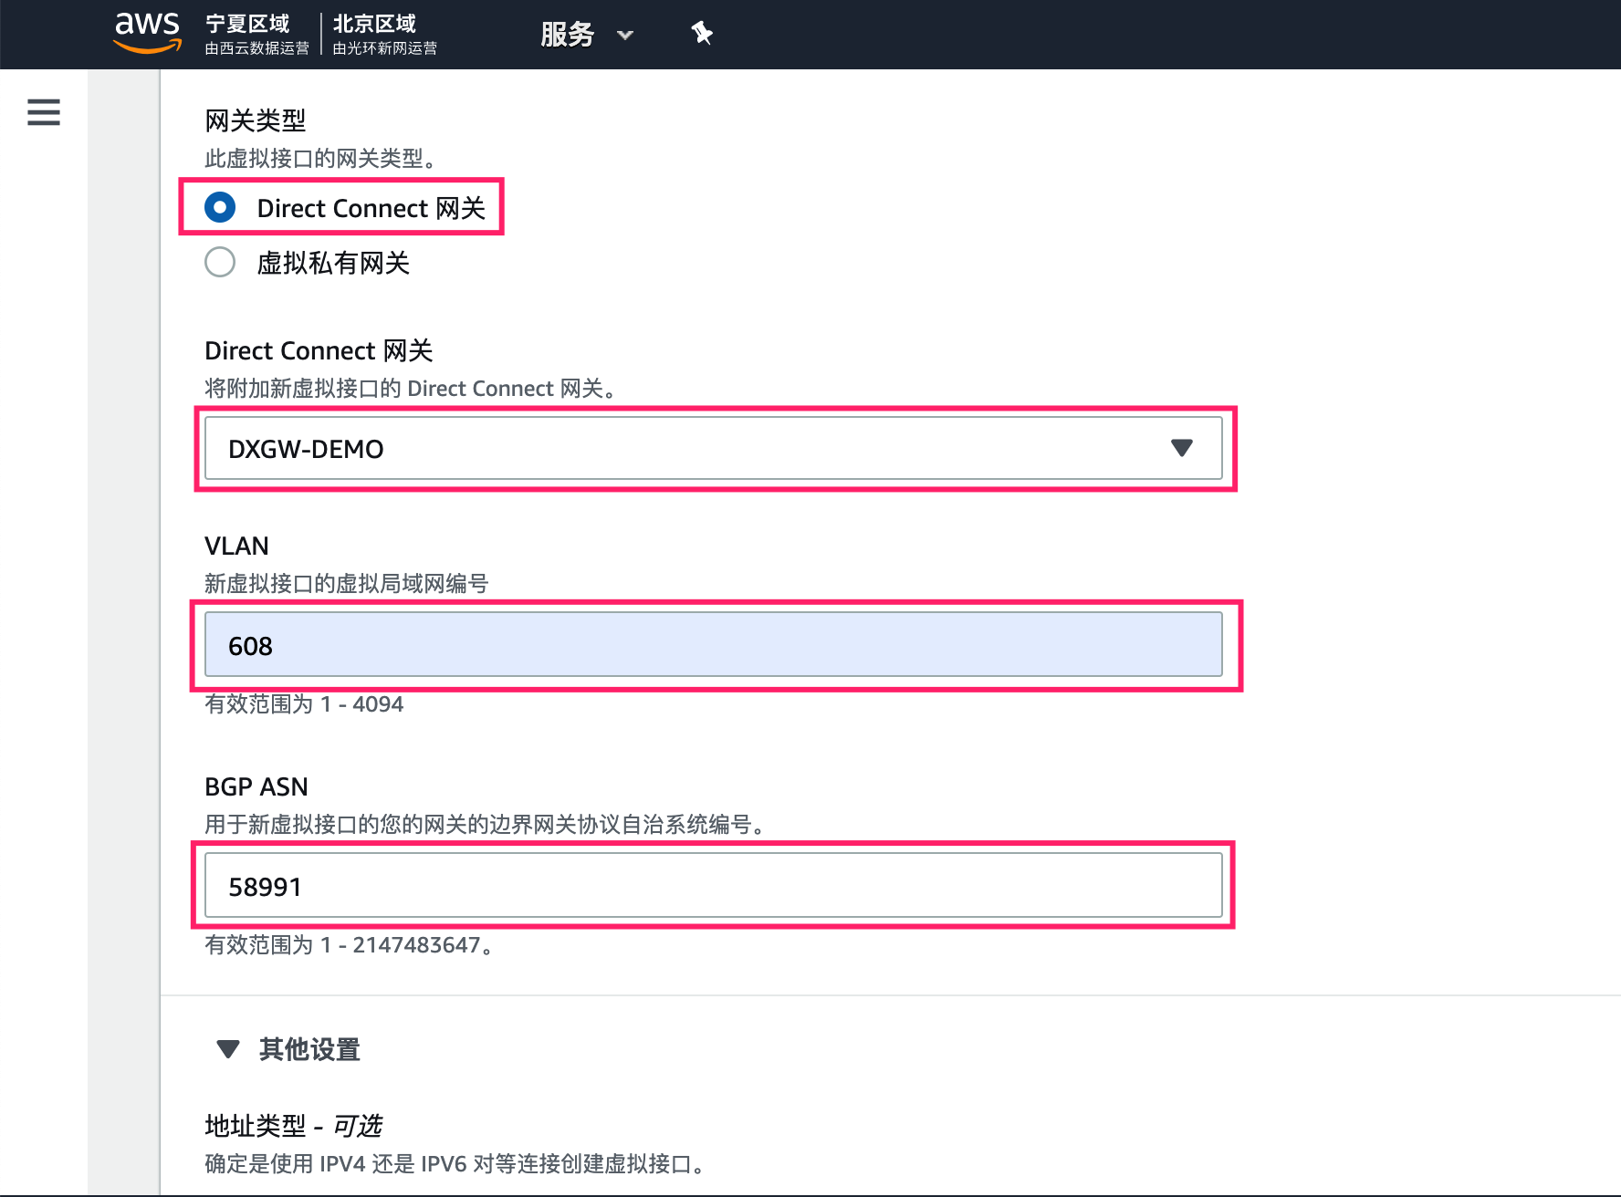Click the 其他设置 section heading
The image size is (1621, 1197).
pyautogui.click(x=309, y=1049)
